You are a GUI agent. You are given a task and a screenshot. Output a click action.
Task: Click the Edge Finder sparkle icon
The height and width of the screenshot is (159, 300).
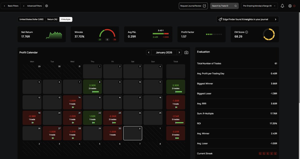220,19
